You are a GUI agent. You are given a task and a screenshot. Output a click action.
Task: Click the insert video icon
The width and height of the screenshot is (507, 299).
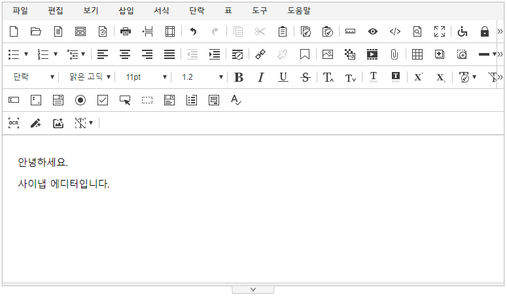coord(372,54)
